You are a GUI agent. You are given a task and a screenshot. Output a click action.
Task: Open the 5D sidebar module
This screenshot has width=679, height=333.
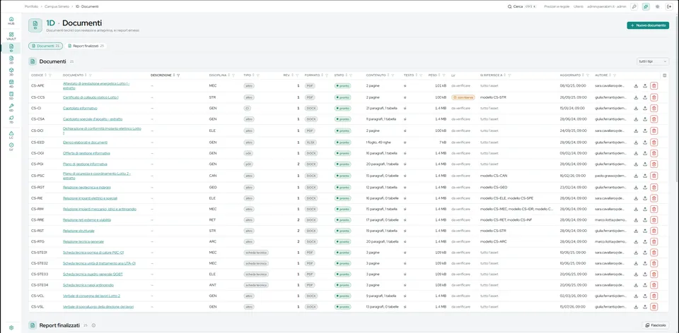point(11,95)
